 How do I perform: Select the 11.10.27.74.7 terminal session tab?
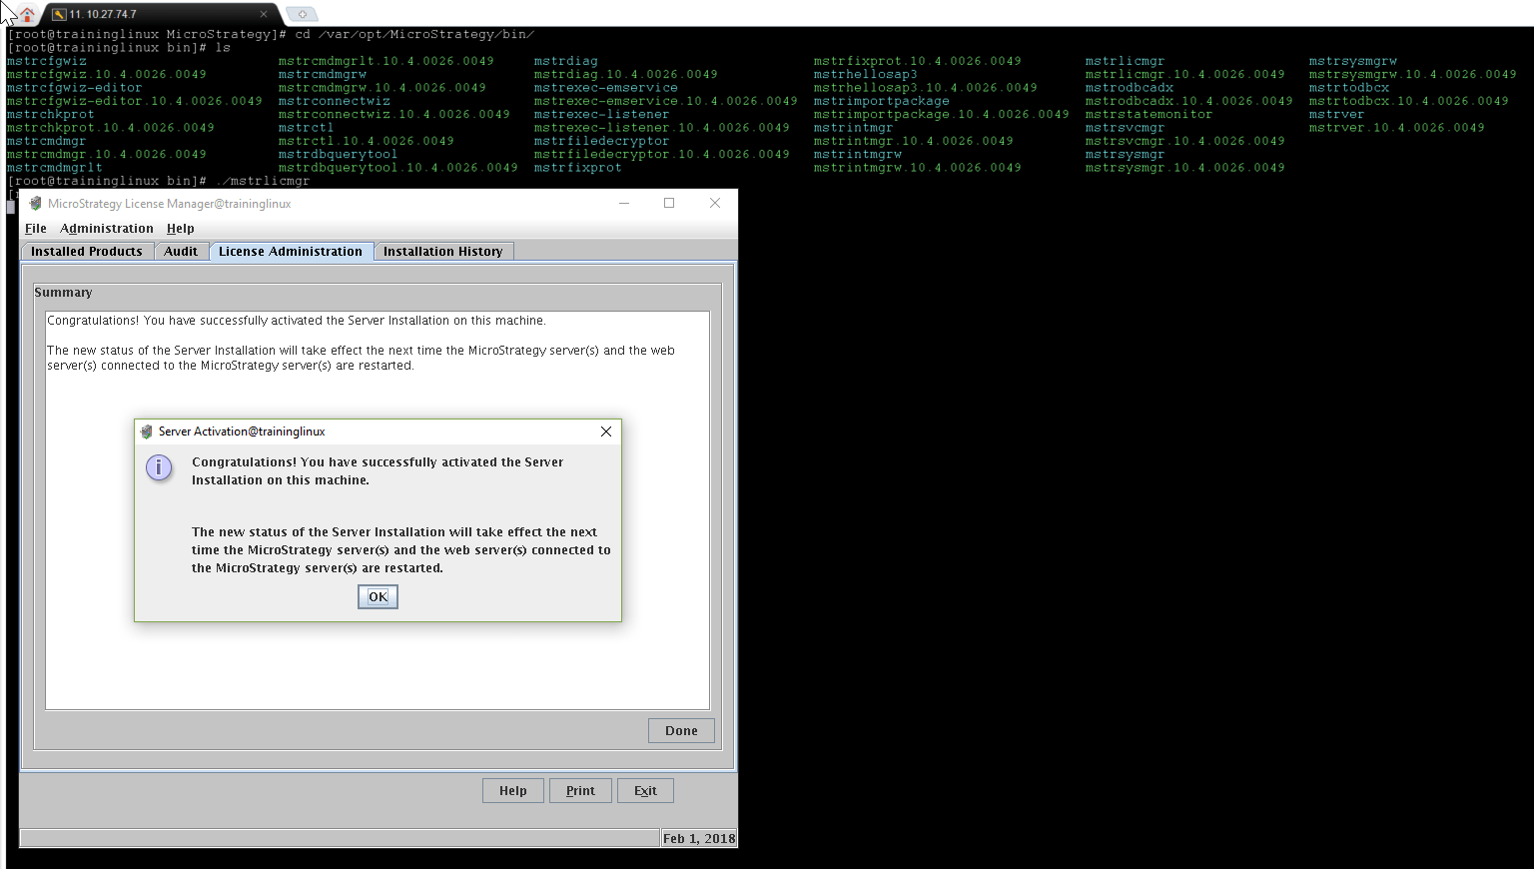tap(150, 14)
